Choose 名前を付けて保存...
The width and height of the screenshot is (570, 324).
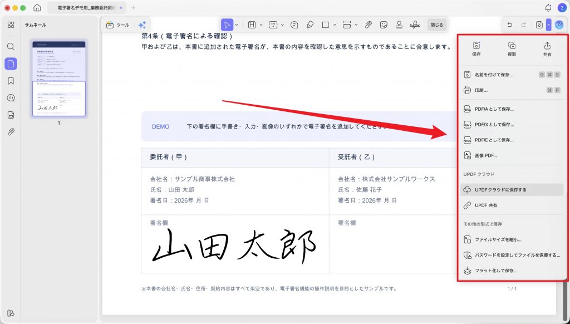coord(512,75)
